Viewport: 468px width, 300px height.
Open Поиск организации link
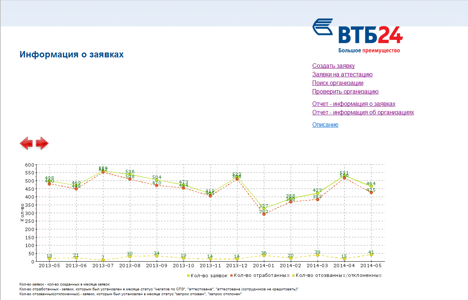[x=338, y=83]
